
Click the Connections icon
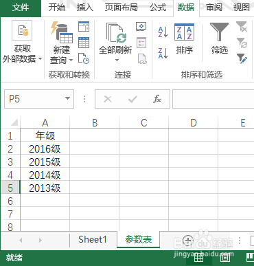click(x=141, y=26)
